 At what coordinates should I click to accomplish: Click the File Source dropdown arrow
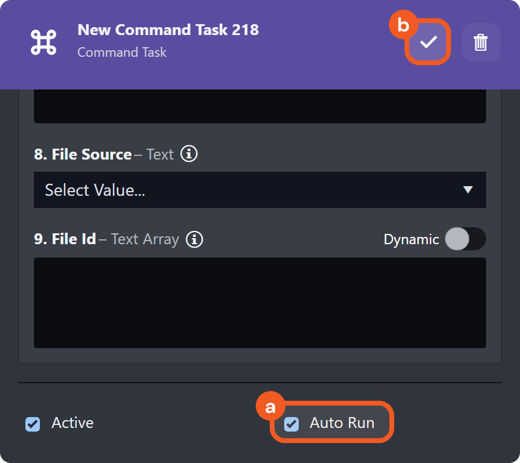(467, 190)
